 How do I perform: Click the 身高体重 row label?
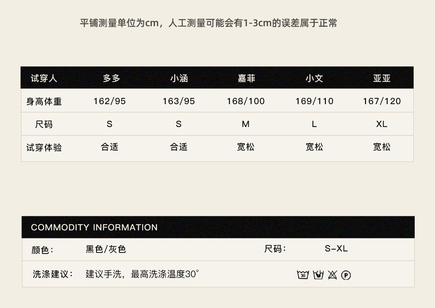[x=44, y=102]
